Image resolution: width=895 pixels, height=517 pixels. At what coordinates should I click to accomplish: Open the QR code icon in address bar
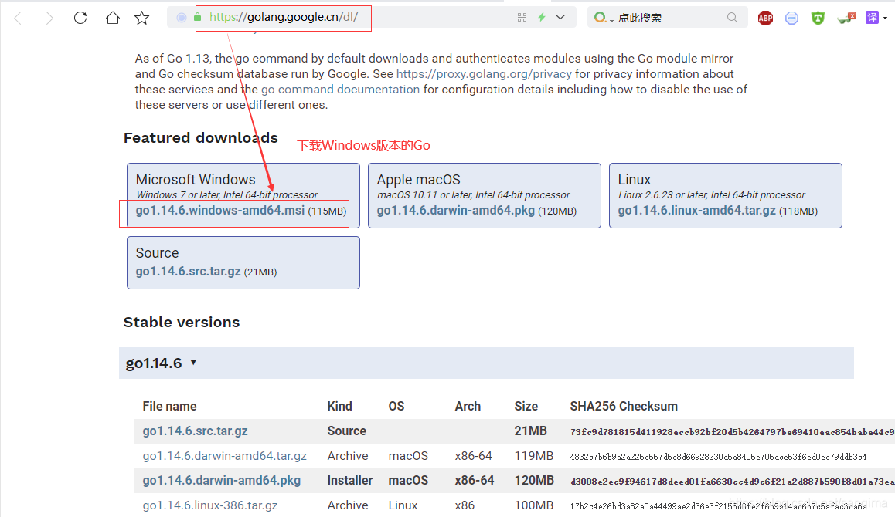(522, 18)
